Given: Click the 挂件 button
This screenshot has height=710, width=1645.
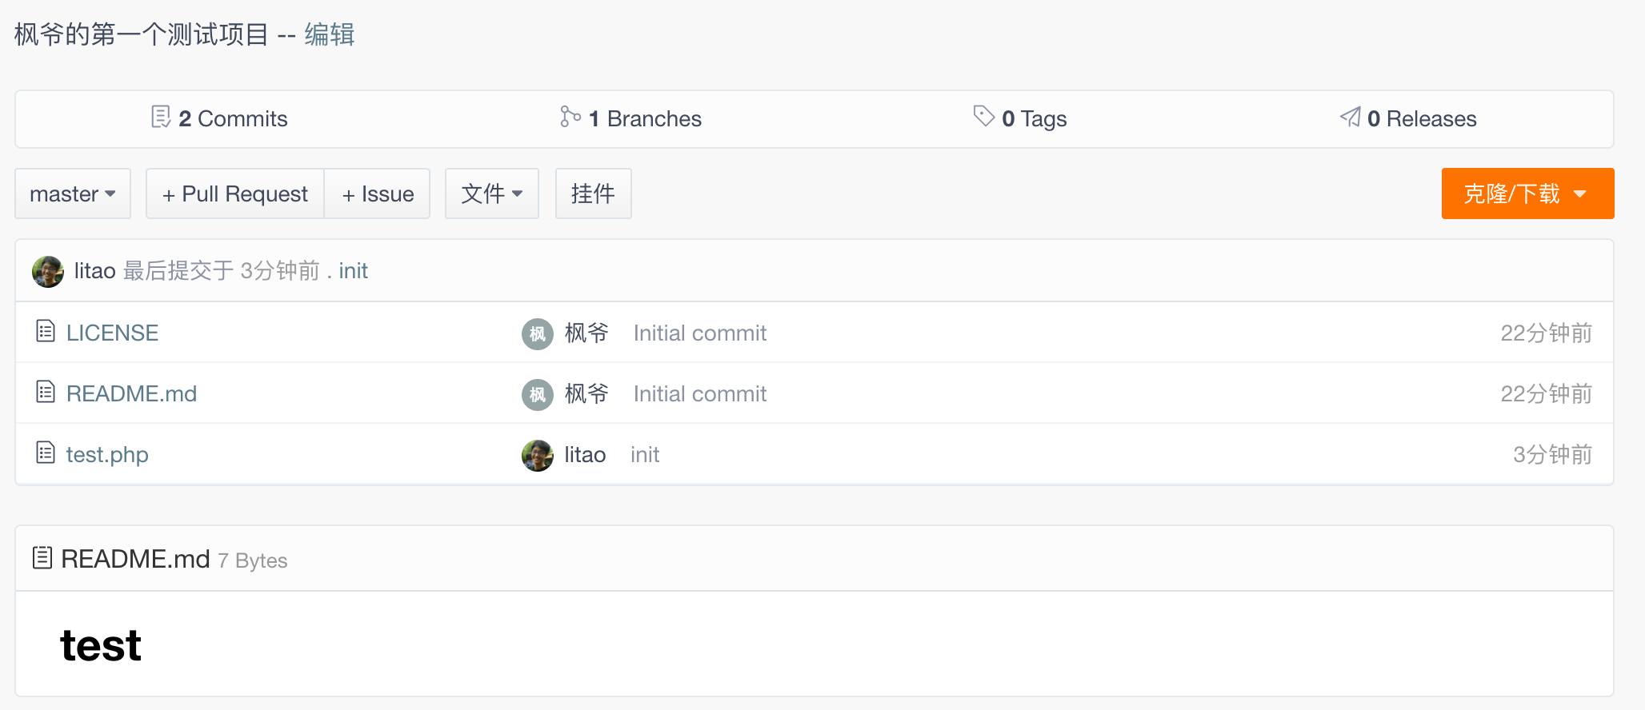Looking at the screenshot, I should [593, 193].
